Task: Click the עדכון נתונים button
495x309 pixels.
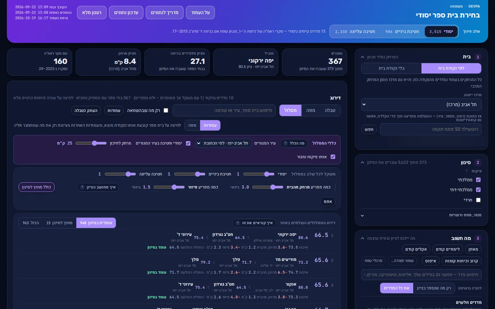Action: point(126,12)
